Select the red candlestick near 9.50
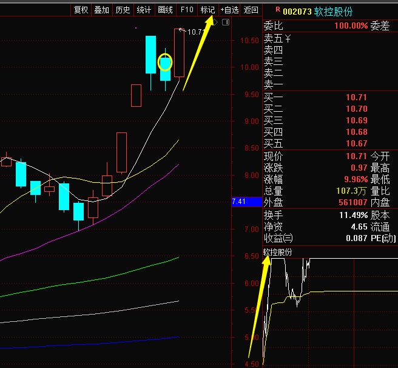The image size is (398, 368). coord(136,95)
